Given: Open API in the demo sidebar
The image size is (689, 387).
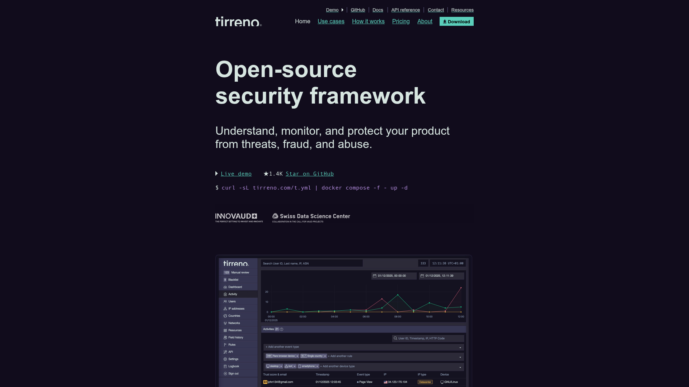Looking at the screenshot, I should (x=238, y=352).
